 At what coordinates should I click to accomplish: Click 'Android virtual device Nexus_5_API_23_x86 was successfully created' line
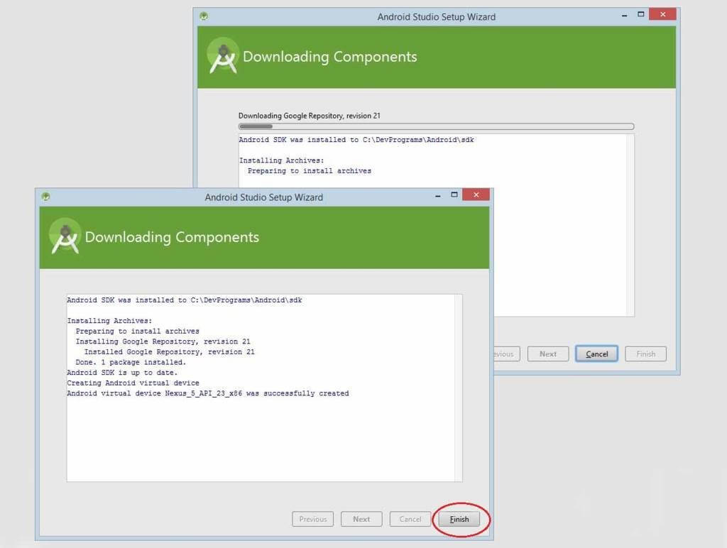coord(208,393)
